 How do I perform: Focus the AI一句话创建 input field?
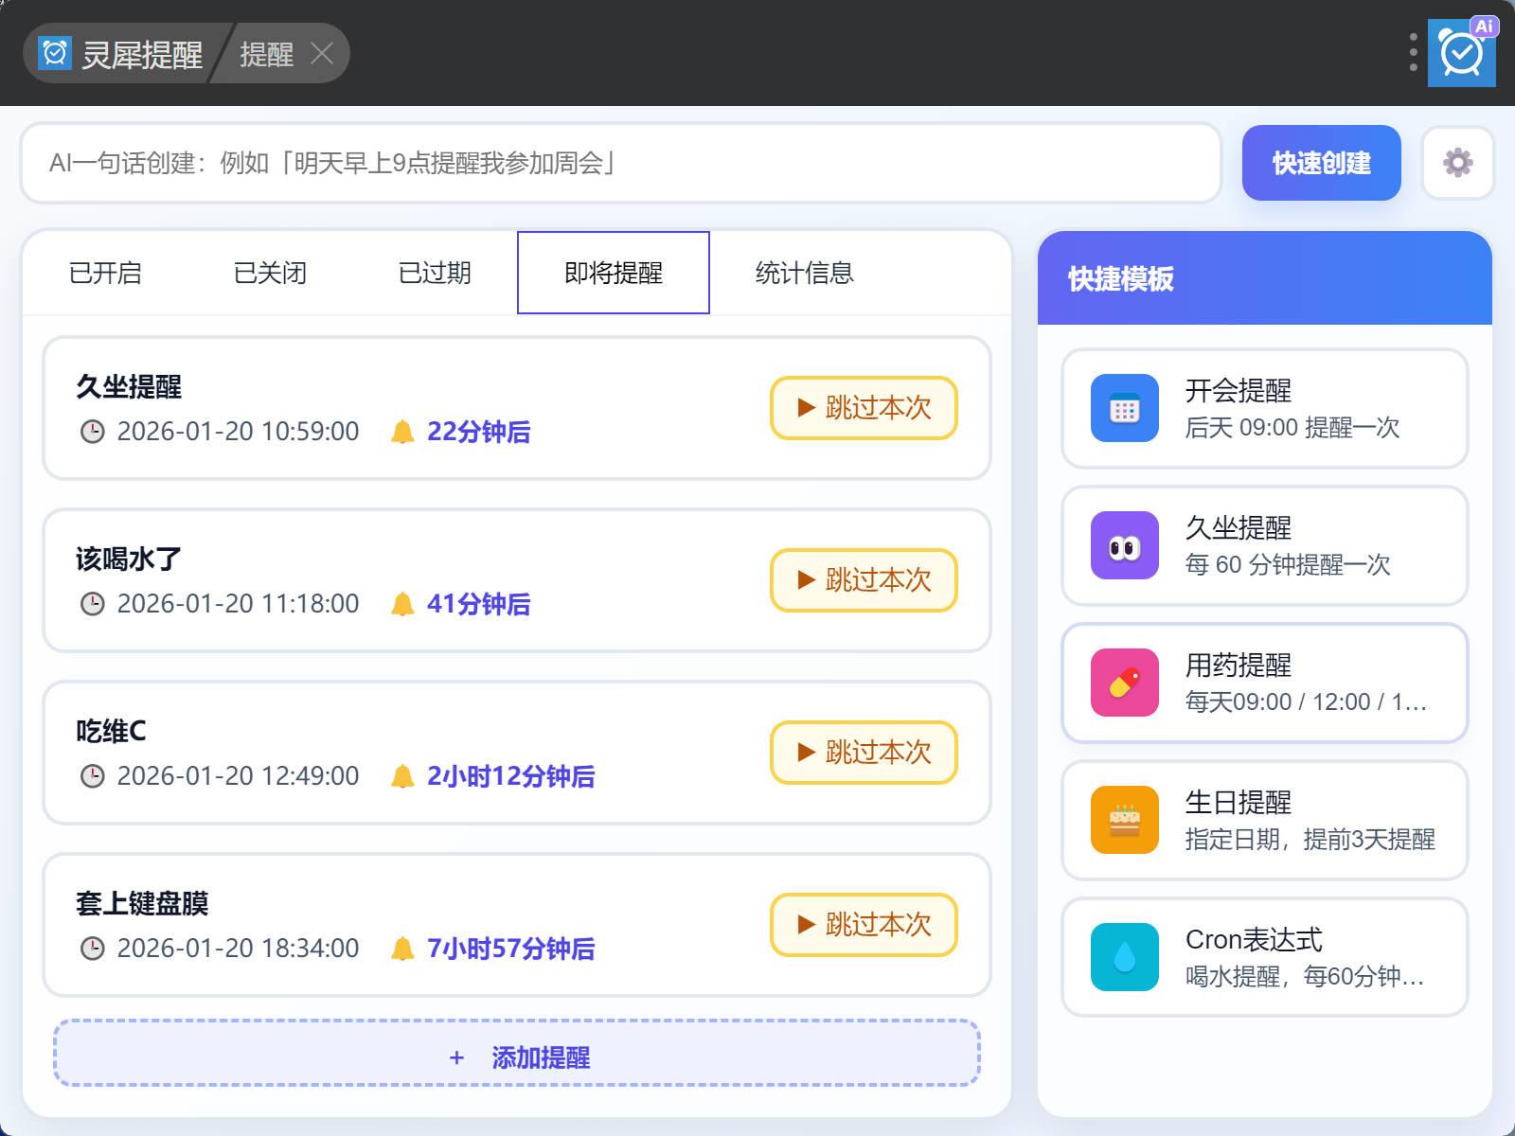(620, 163)
